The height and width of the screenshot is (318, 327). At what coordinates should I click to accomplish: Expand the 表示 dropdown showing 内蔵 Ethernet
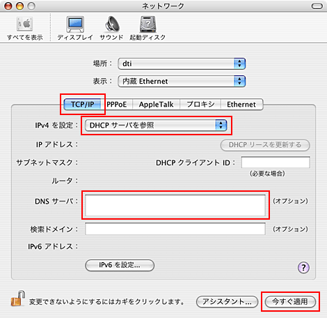pyautogui.click(x=182, y=81)
